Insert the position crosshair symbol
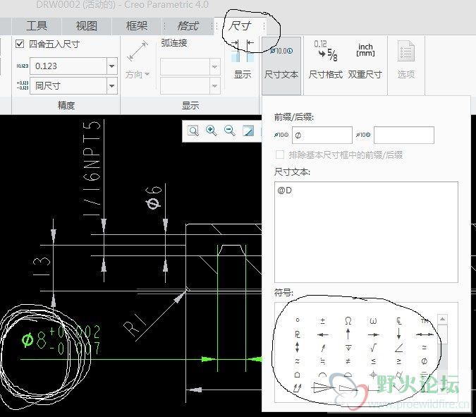This screenshot has width=476, height=417. pos(373,375)
